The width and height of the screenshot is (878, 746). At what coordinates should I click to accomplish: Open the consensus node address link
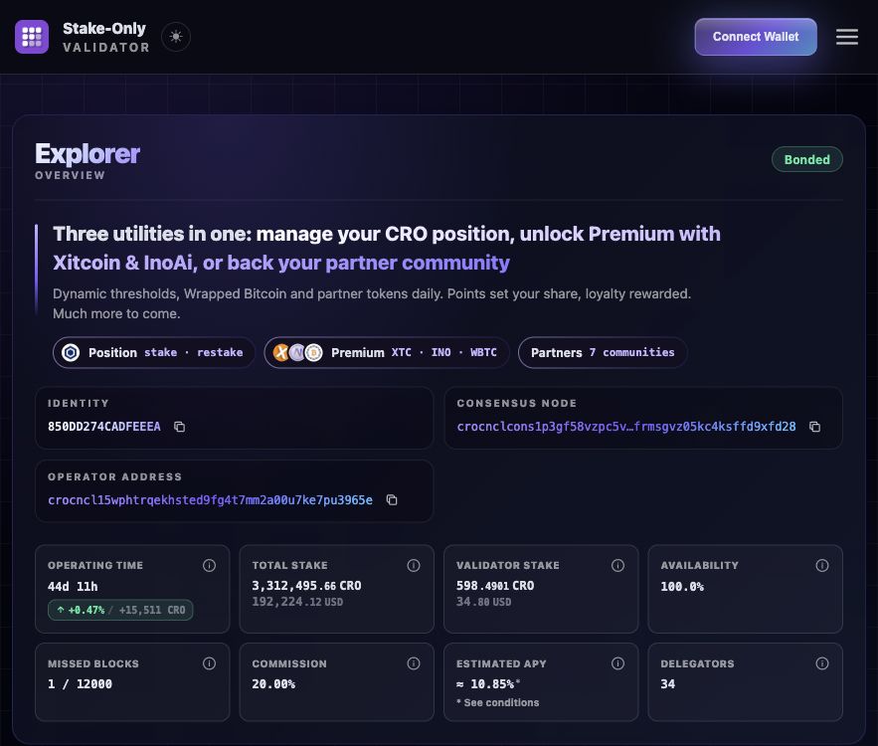(x=626, y=427)
